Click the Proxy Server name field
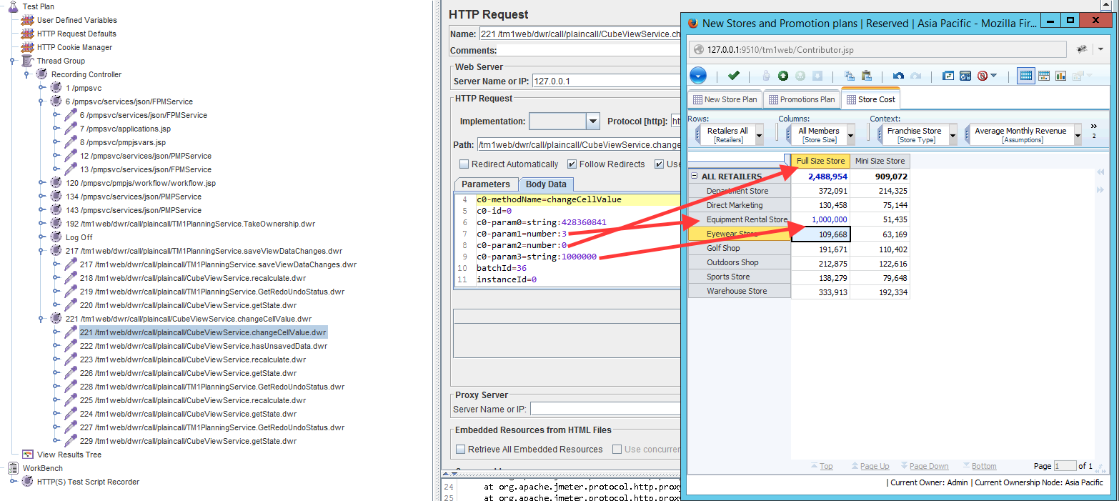 [605, 409]
